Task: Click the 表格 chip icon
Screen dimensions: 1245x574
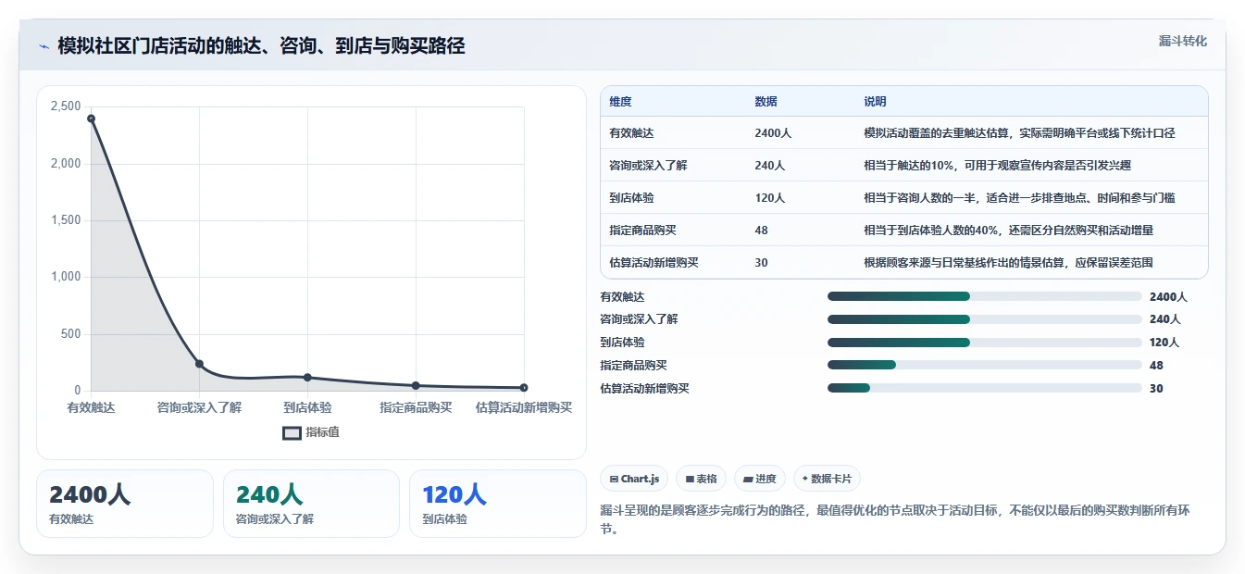Action: [x=690, y=479]
